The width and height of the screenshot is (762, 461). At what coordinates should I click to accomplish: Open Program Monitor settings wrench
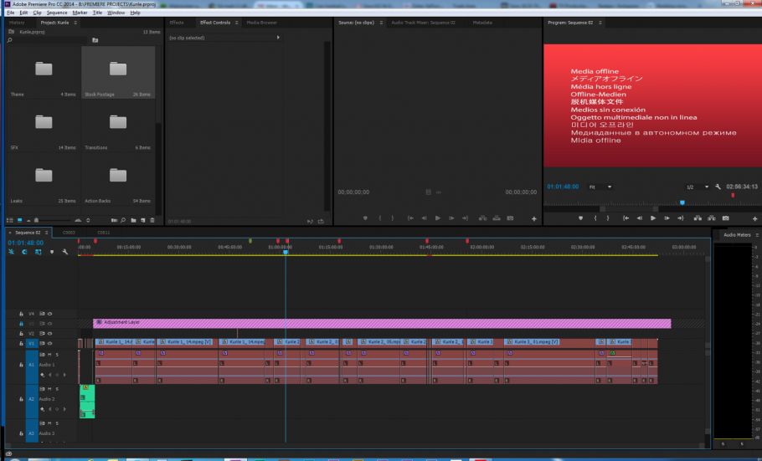718,187
